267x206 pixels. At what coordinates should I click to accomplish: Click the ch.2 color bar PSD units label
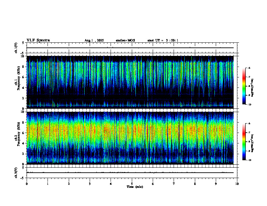[253, 143]
